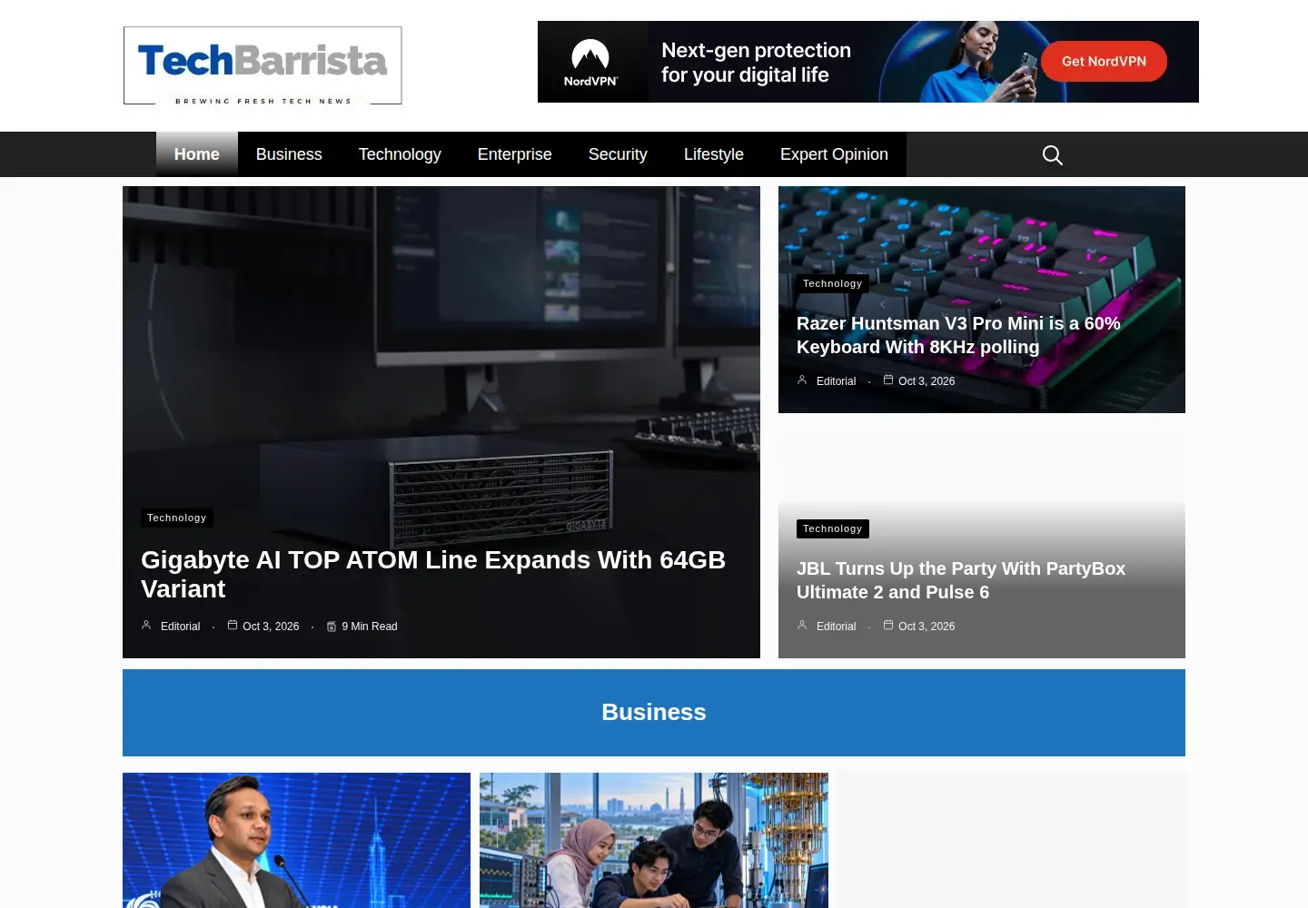This screenshot has height=908, width=1308.
Task: Click calendar icon on Gigabyte article
Action: click(x=233, y=626)
